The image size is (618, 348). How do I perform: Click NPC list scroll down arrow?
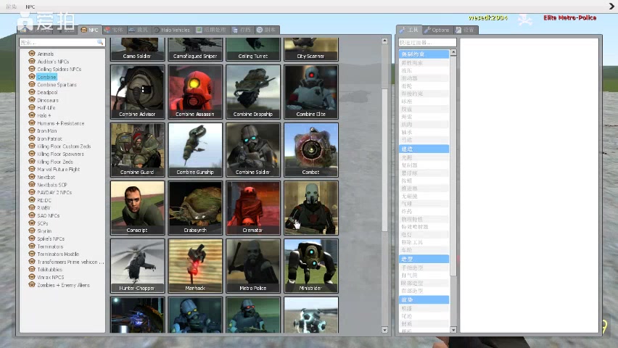pos(384,331)
